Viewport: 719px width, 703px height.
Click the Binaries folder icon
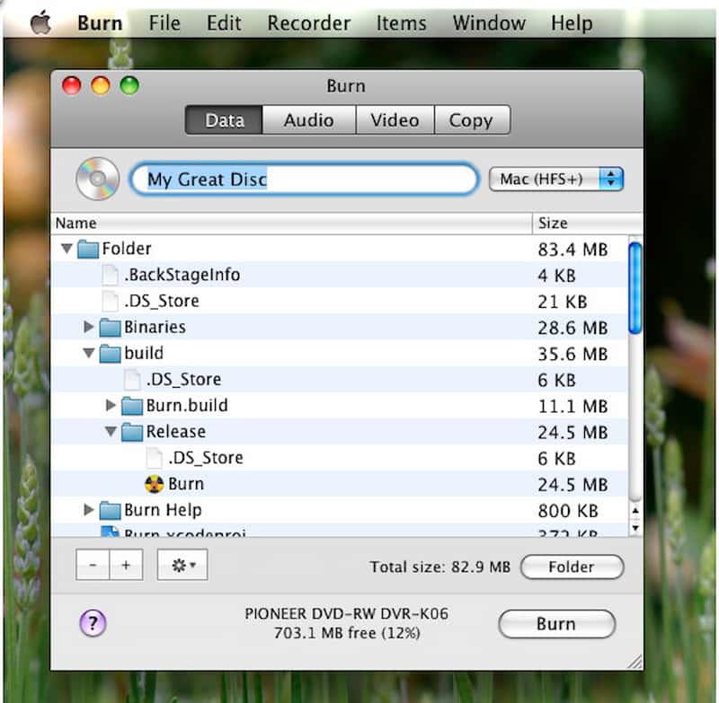coord(110,327)
